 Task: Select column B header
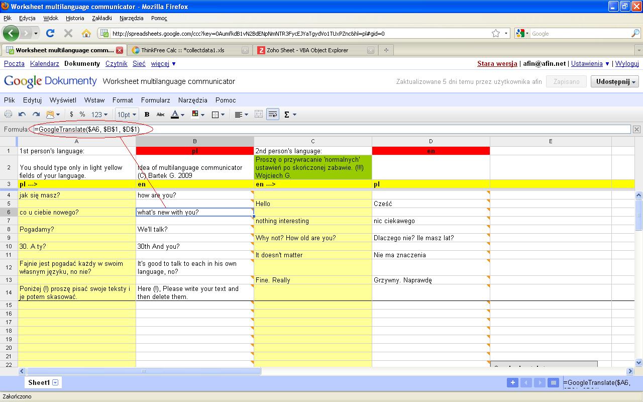pos(195,141)
